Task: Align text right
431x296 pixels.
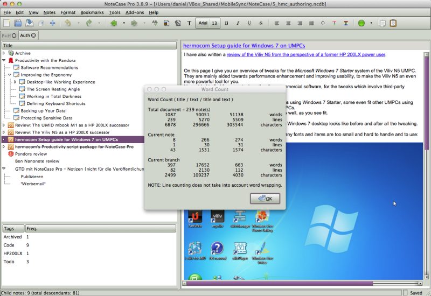Action: pyautogui.click(x=300, y=23)
